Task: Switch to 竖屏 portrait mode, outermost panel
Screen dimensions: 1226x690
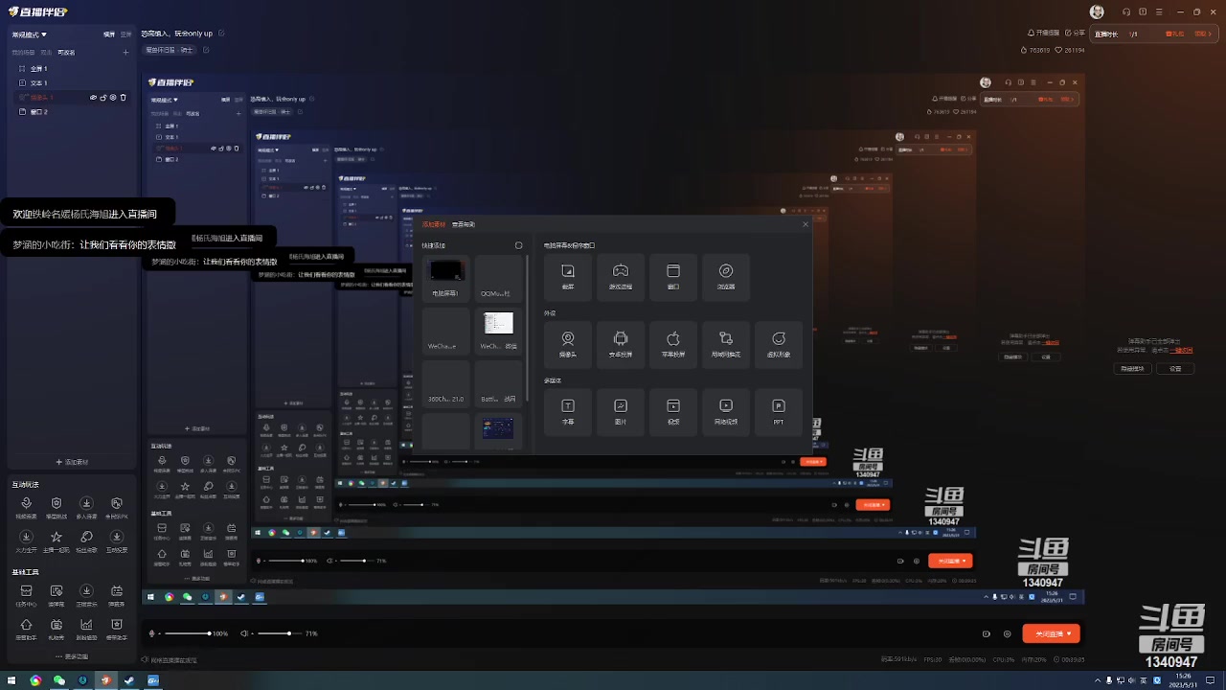Action: [x=125, y=34]
